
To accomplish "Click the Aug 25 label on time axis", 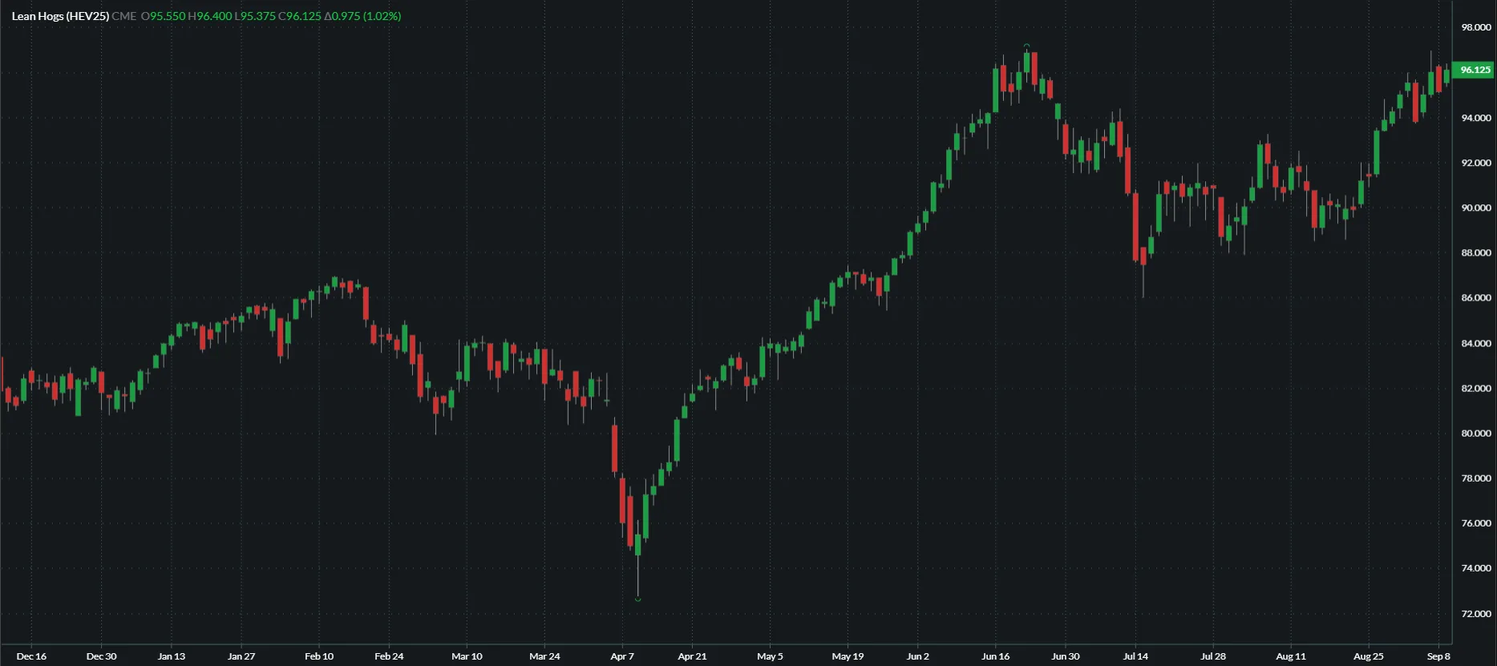I will (x=1369, y=656).
